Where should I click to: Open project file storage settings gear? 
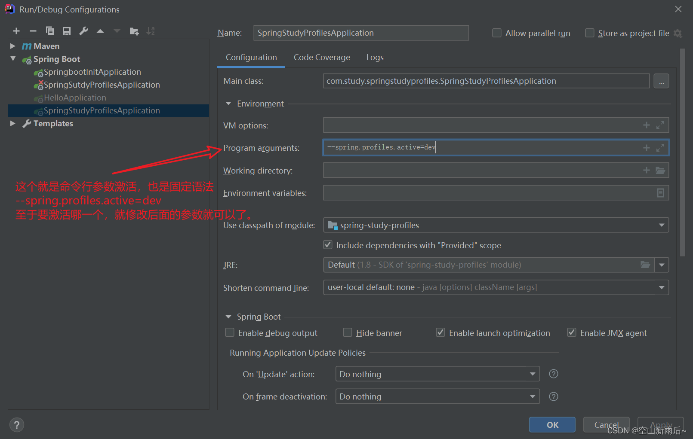point(678,33)
